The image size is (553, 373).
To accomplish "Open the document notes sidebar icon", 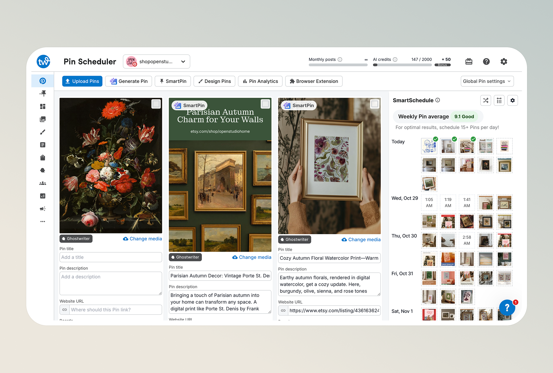I will click(x=43, y=145).
